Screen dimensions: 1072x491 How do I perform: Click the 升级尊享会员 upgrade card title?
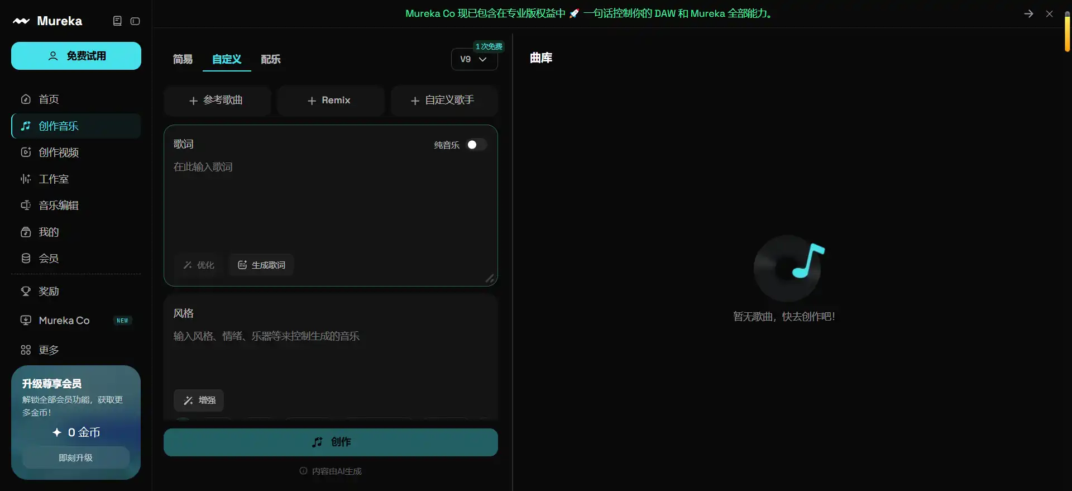52,384
